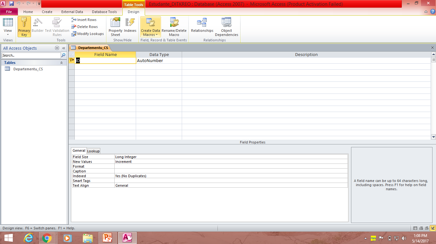436x244 pixels.
Task: Close the Departementu_CS table with X
Action: [x=432, y=48]
